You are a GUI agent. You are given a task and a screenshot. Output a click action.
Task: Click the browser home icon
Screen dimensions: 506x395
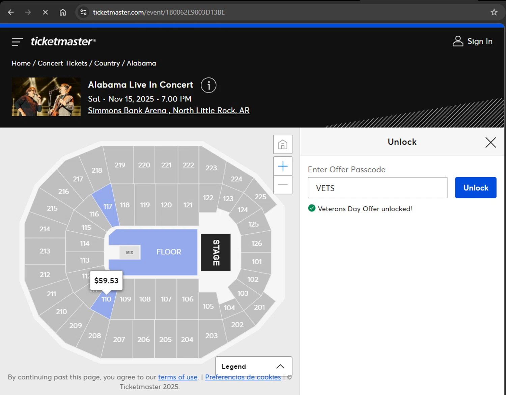(x=63, y=12)
